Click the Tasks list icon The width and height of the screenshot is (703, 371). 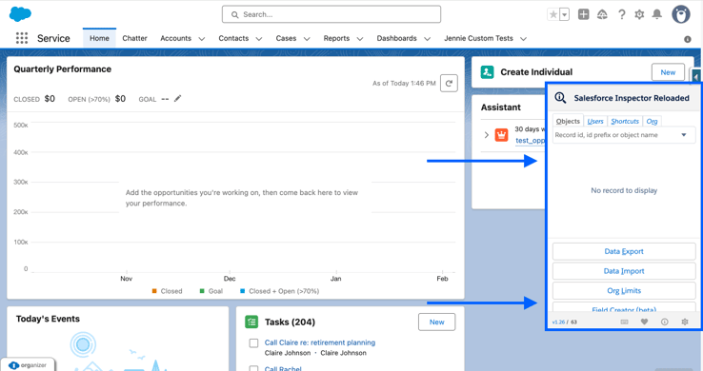[x=251, y=322]
